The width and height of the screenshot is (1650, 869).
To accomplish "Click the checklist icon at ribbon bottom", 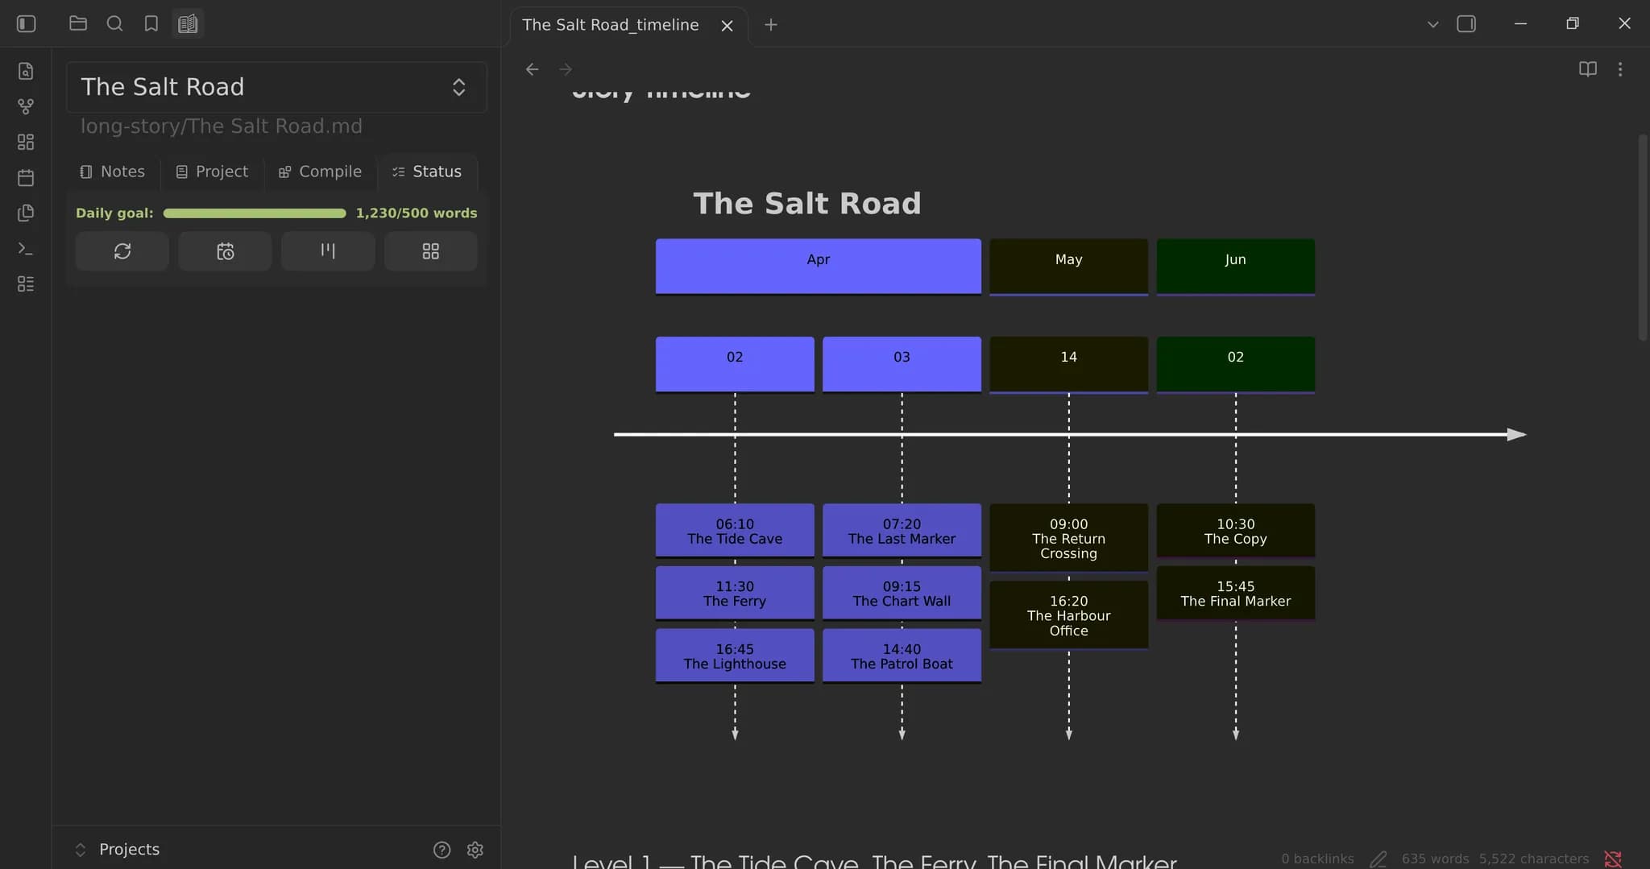I will pyautogui.click(x=26, y=284).
